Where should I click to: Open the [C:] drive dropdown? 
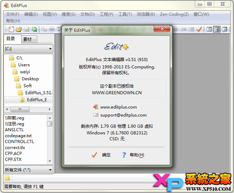click(28, 49)
